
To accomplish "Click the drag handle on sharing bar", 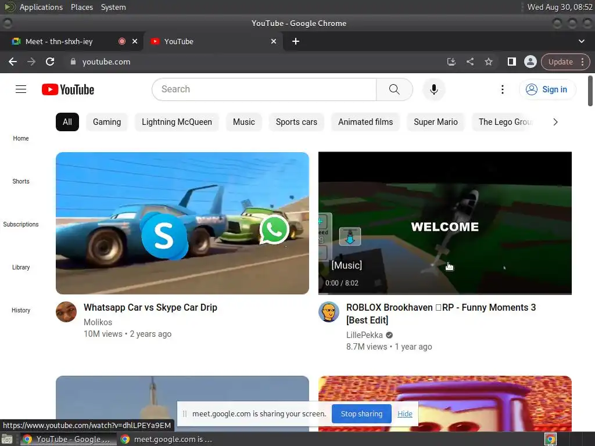I will (184, 413).
